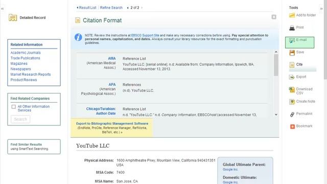Click the AMA reference list citation text
Viewport: 327px width, 184px height.
click(188, 67)
